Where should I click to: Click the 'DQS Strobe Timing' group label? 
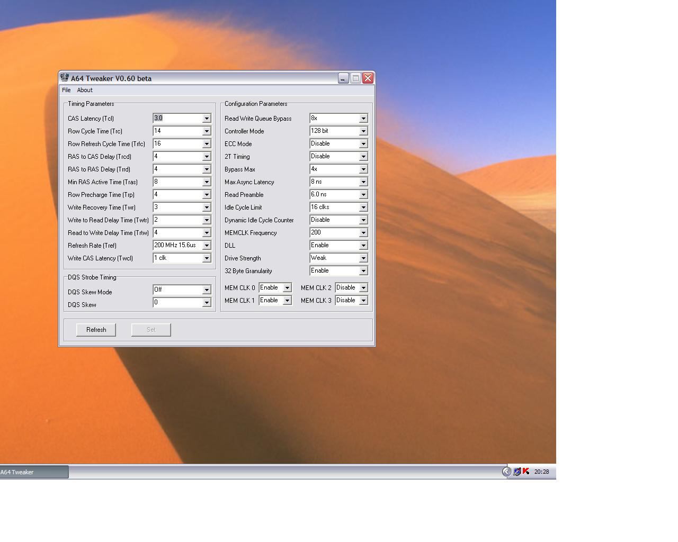coord(92,277)
